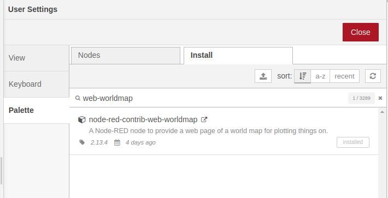
Task: Click the version tag icon next to 2.13.4
Action: pyautogui.click(x=82, y=142)
